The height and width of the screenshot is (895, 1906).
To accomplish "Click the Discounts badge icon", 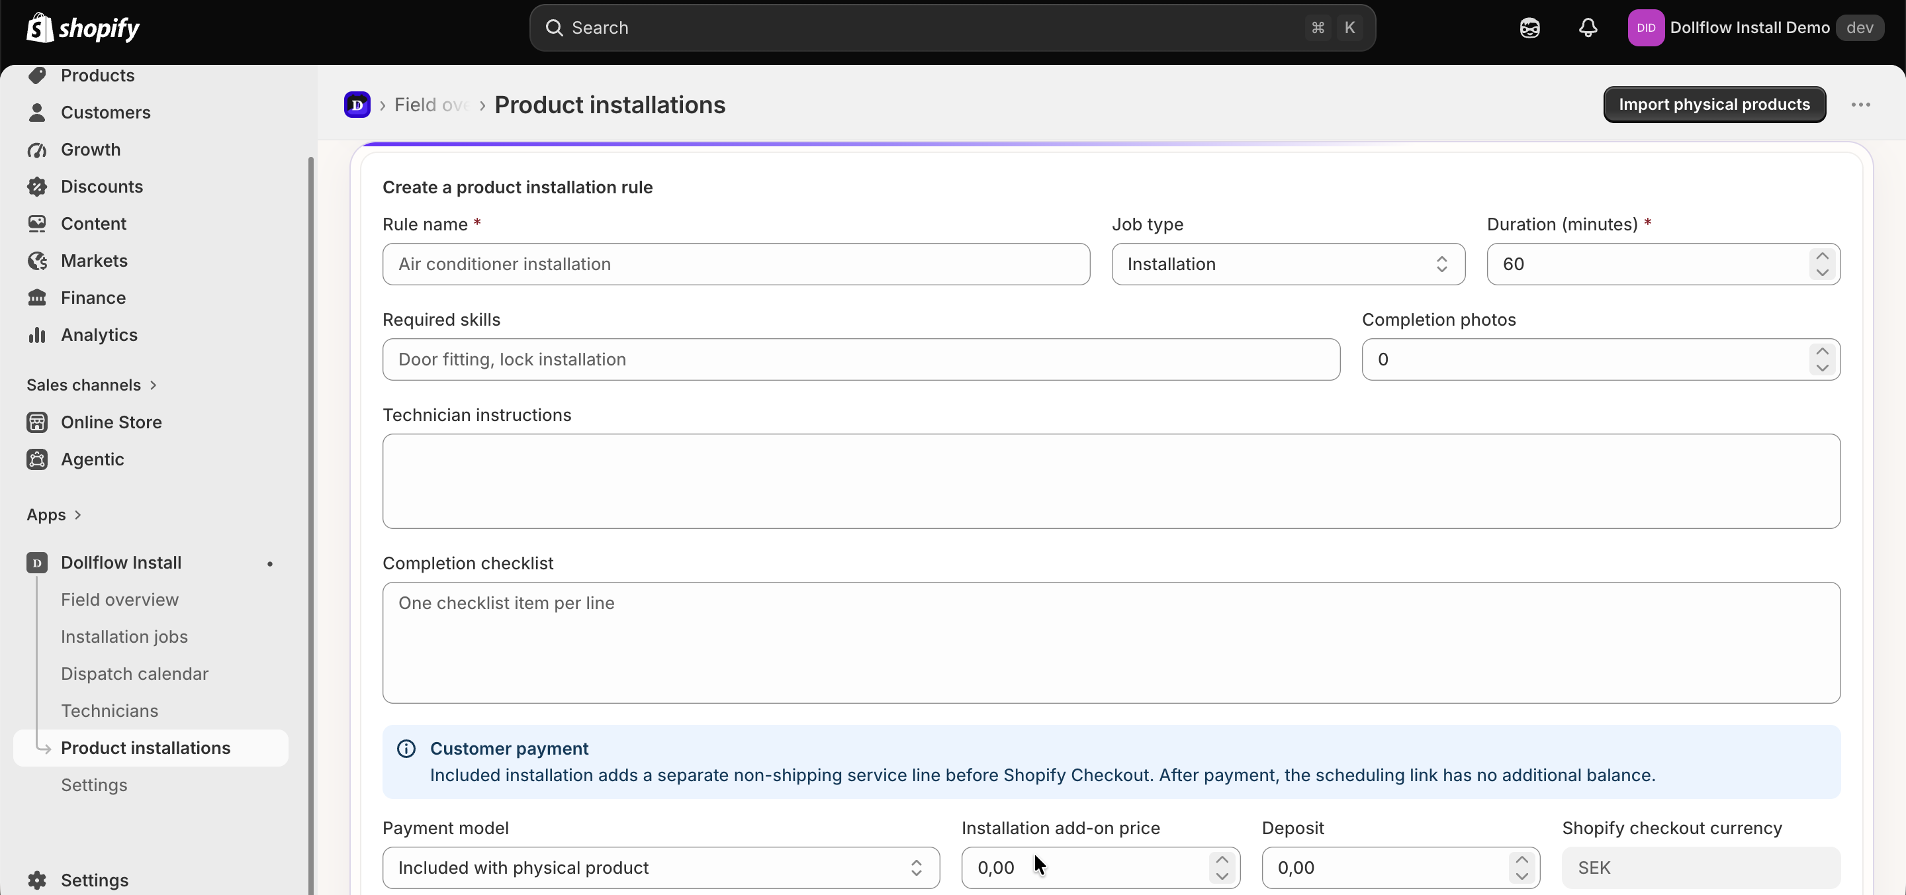I will tap(37, 187).
